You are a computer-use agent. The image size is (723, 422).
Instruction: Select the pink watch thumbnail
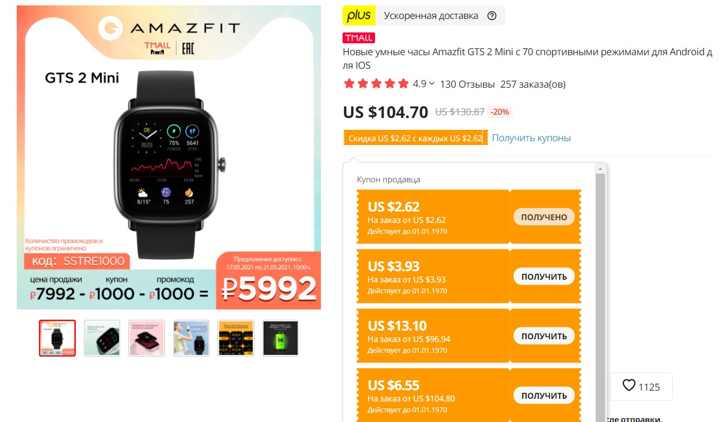(147, 338)
